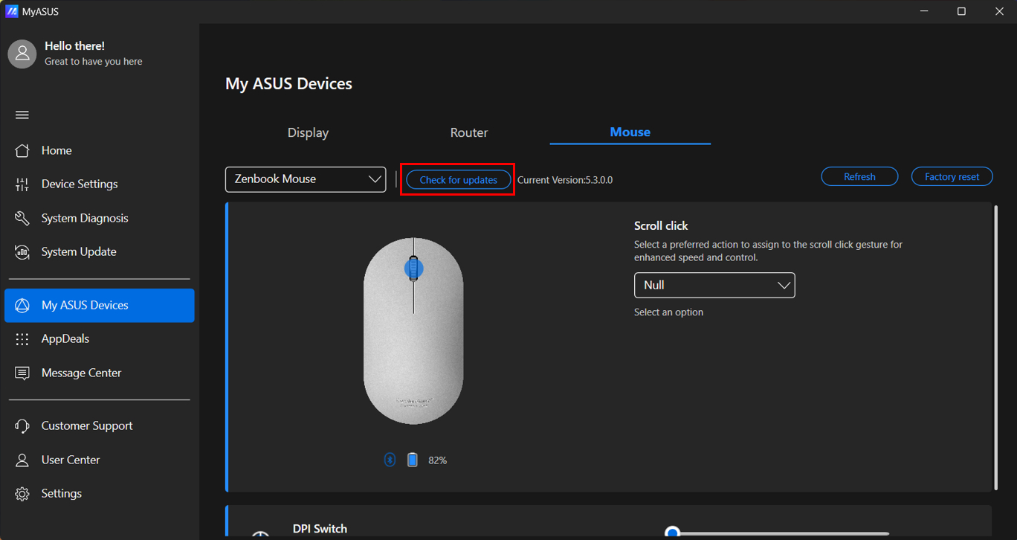This screenshot has height=540, width=1017.
Task: Click the Scroll click heading
Action: [661, 225]
